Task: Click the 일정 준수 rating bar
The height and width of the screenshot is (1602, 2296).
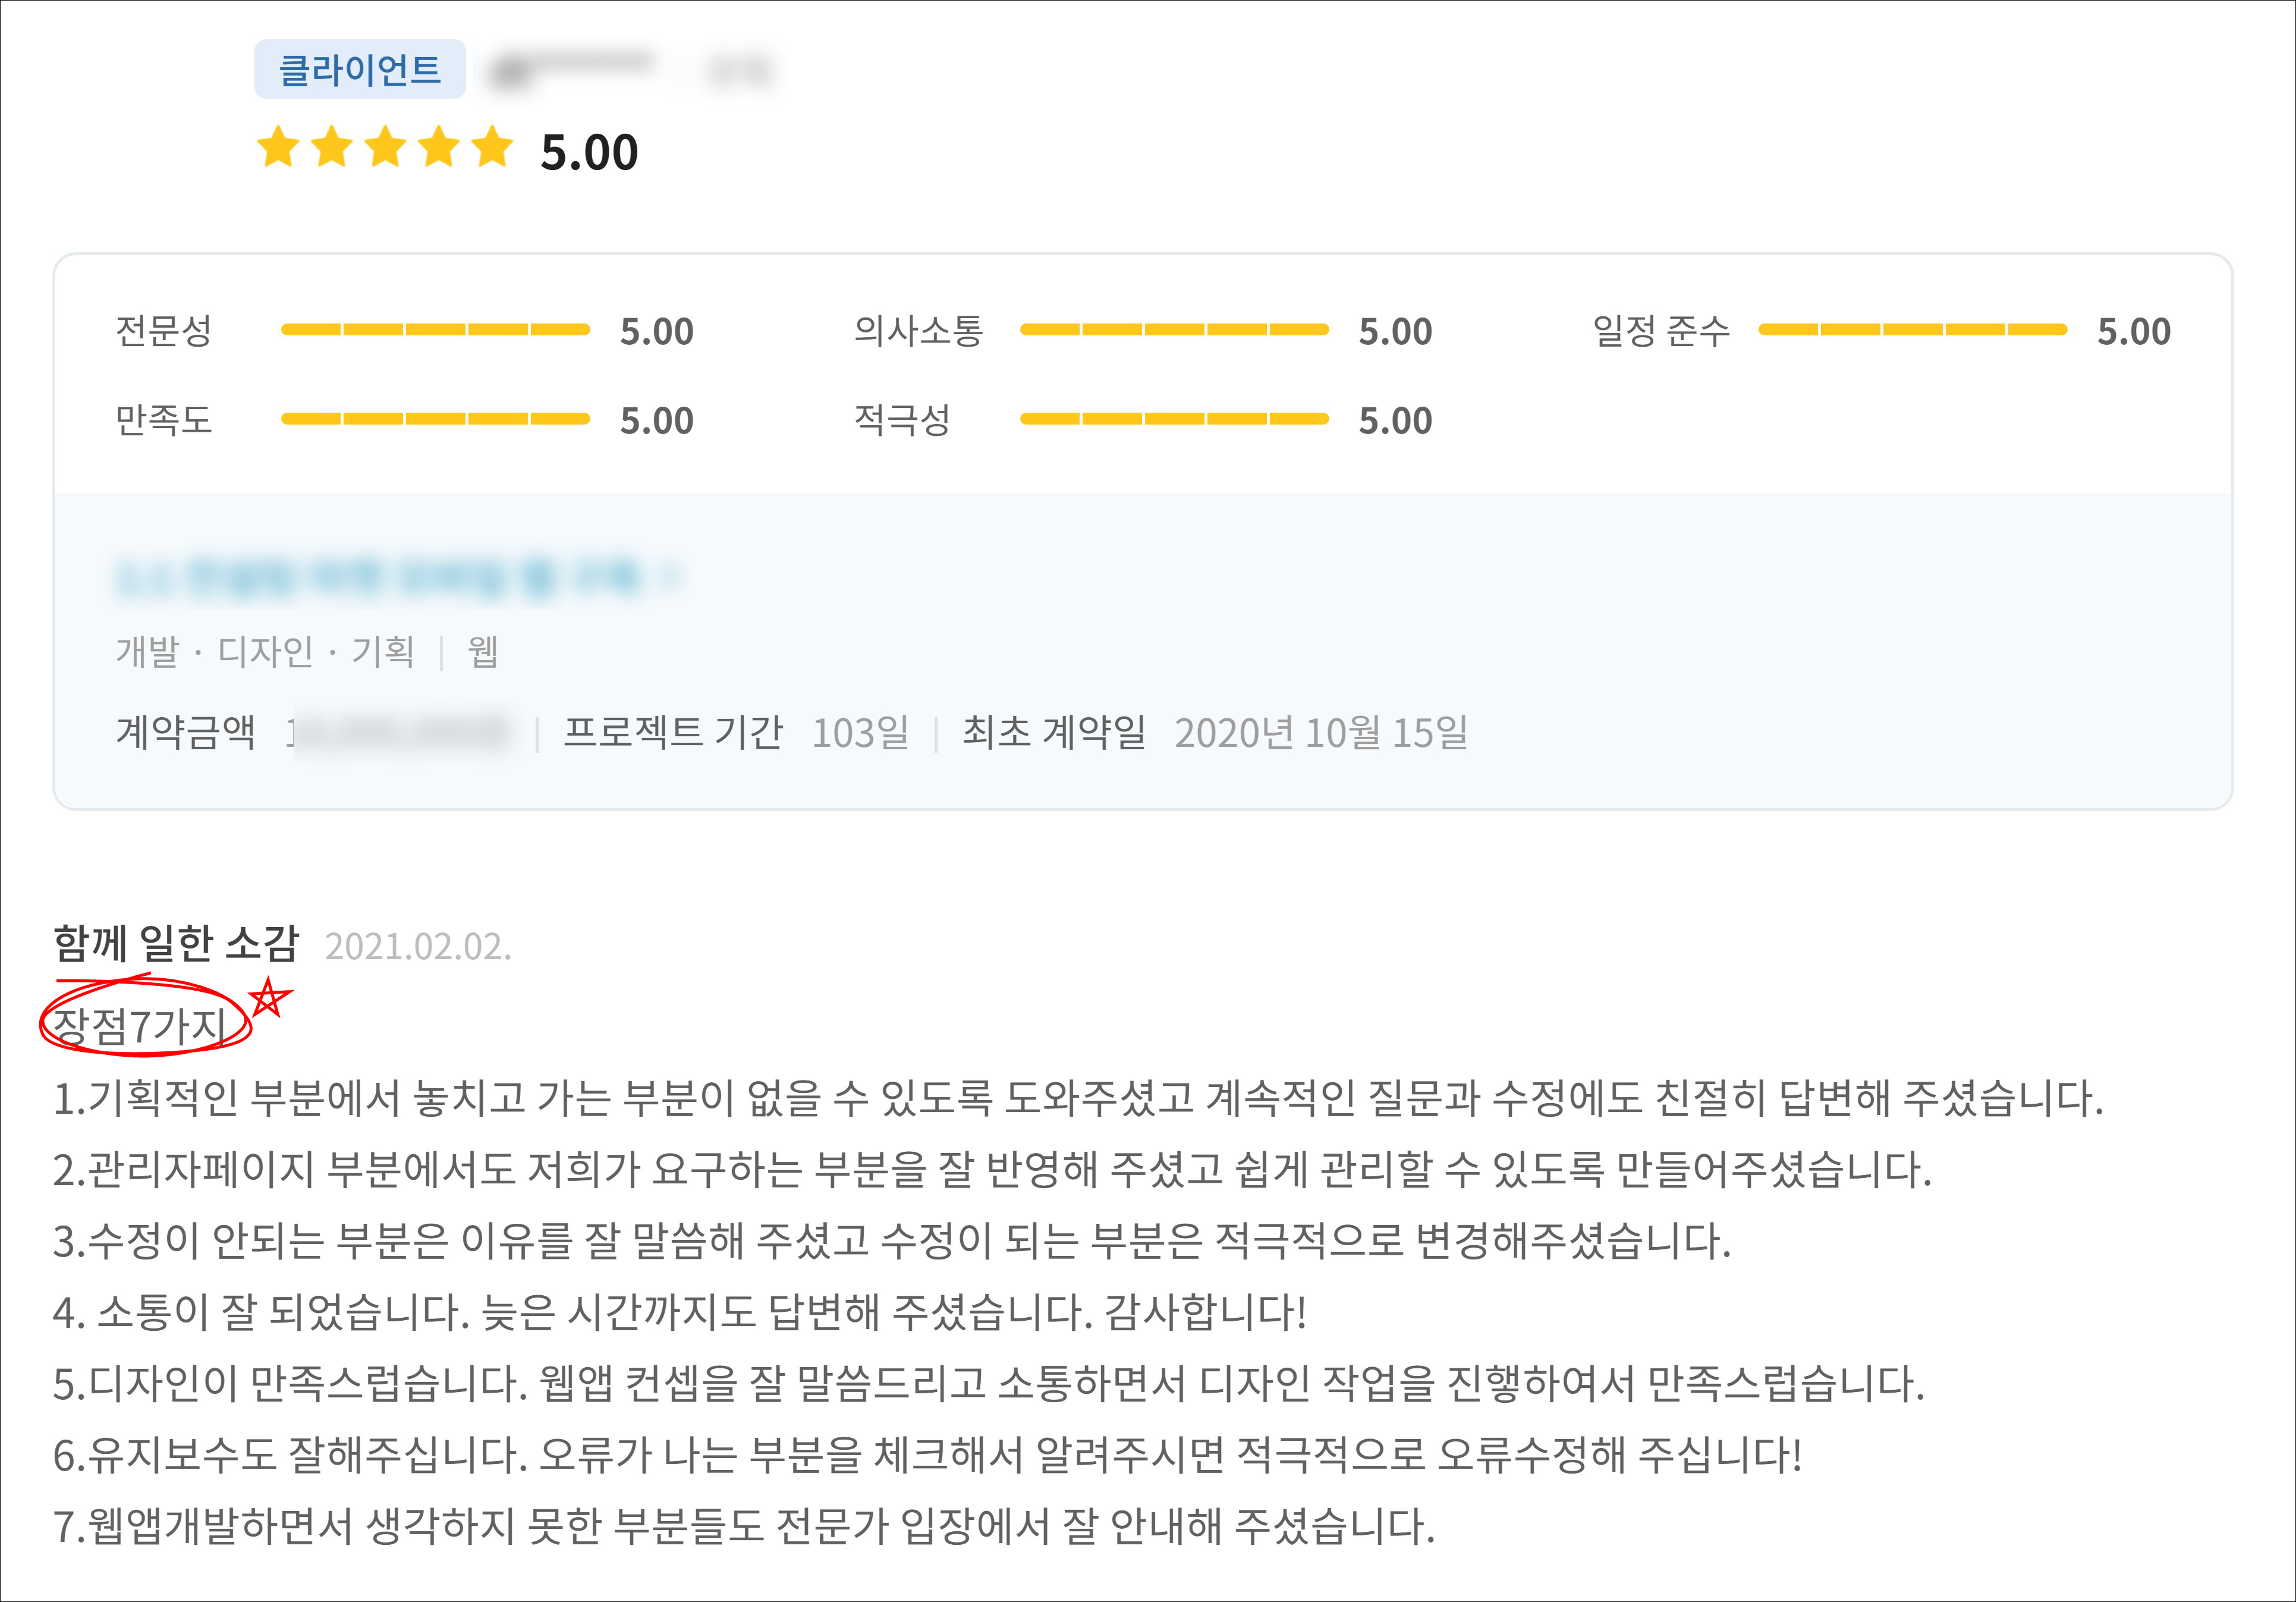Action: click(1912, 330)
